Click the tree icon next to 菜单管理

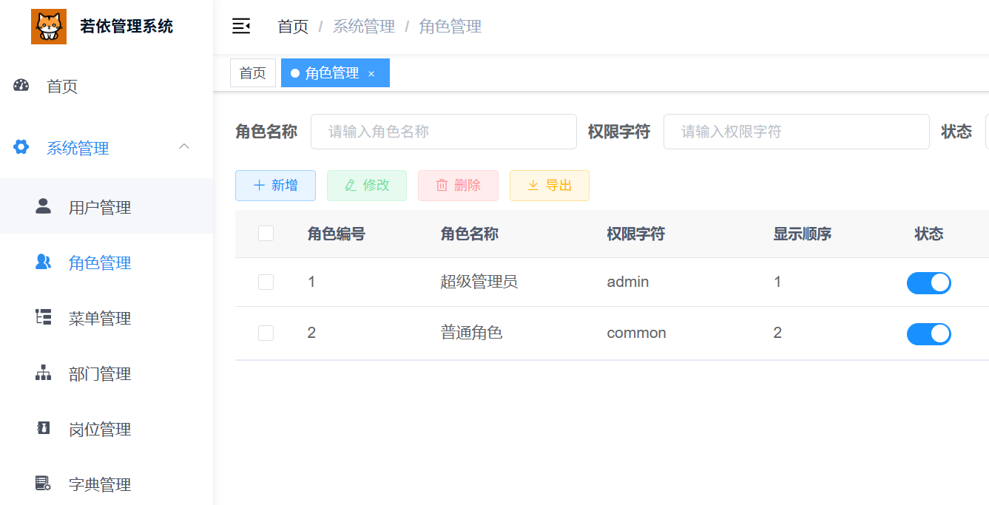point(44,318)
